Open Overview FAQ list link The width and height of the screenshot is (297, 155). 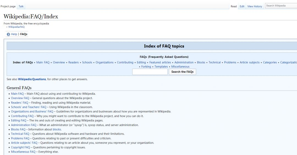click(20, 98)
